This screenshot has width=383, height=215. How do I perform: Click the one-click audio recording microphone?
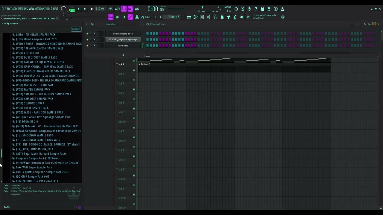249,9
